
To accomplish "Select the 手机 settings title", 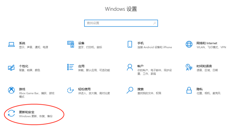I will pyautogui.click(x=140, y=43).
